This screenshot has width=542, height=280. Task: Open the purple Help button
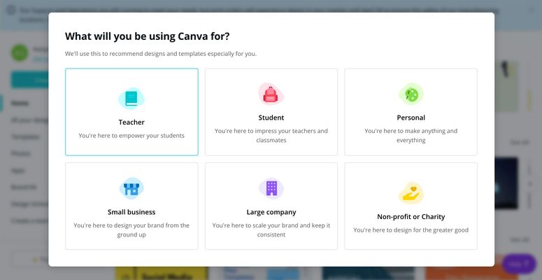pos(518,264)
